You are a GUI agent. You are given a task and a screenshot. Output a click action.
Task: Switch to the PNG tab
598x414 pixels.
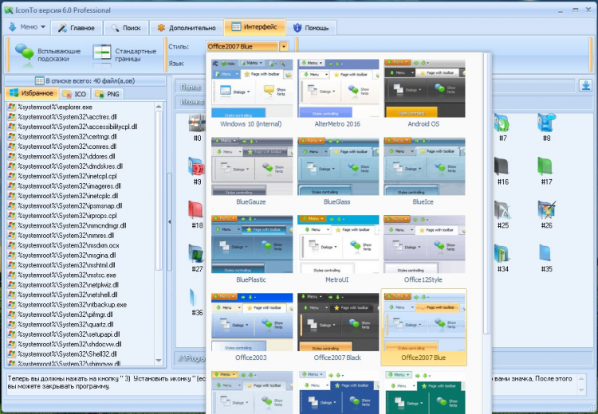[108, 94]
